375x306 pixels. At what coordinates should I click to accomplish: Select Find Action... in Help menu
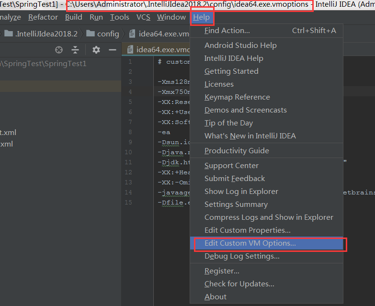(x=266, y=31)
